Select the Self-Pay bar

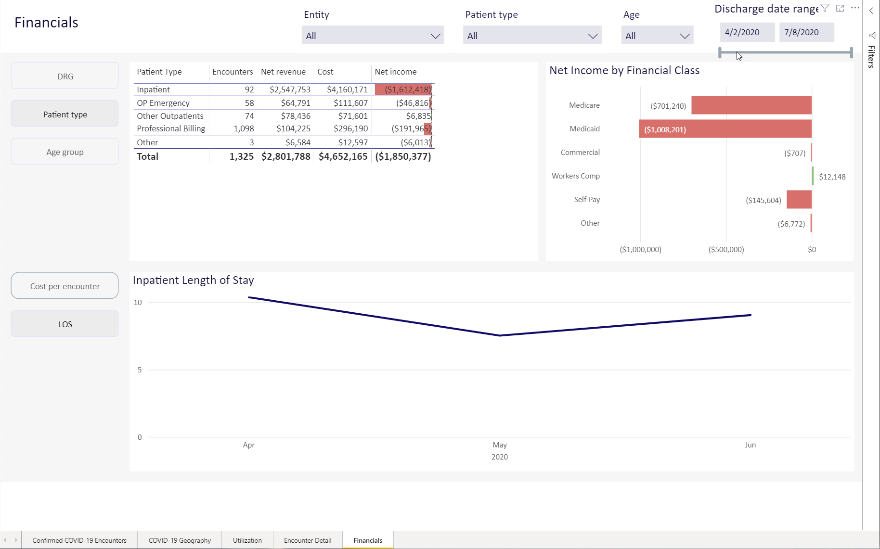coord(799,200)
